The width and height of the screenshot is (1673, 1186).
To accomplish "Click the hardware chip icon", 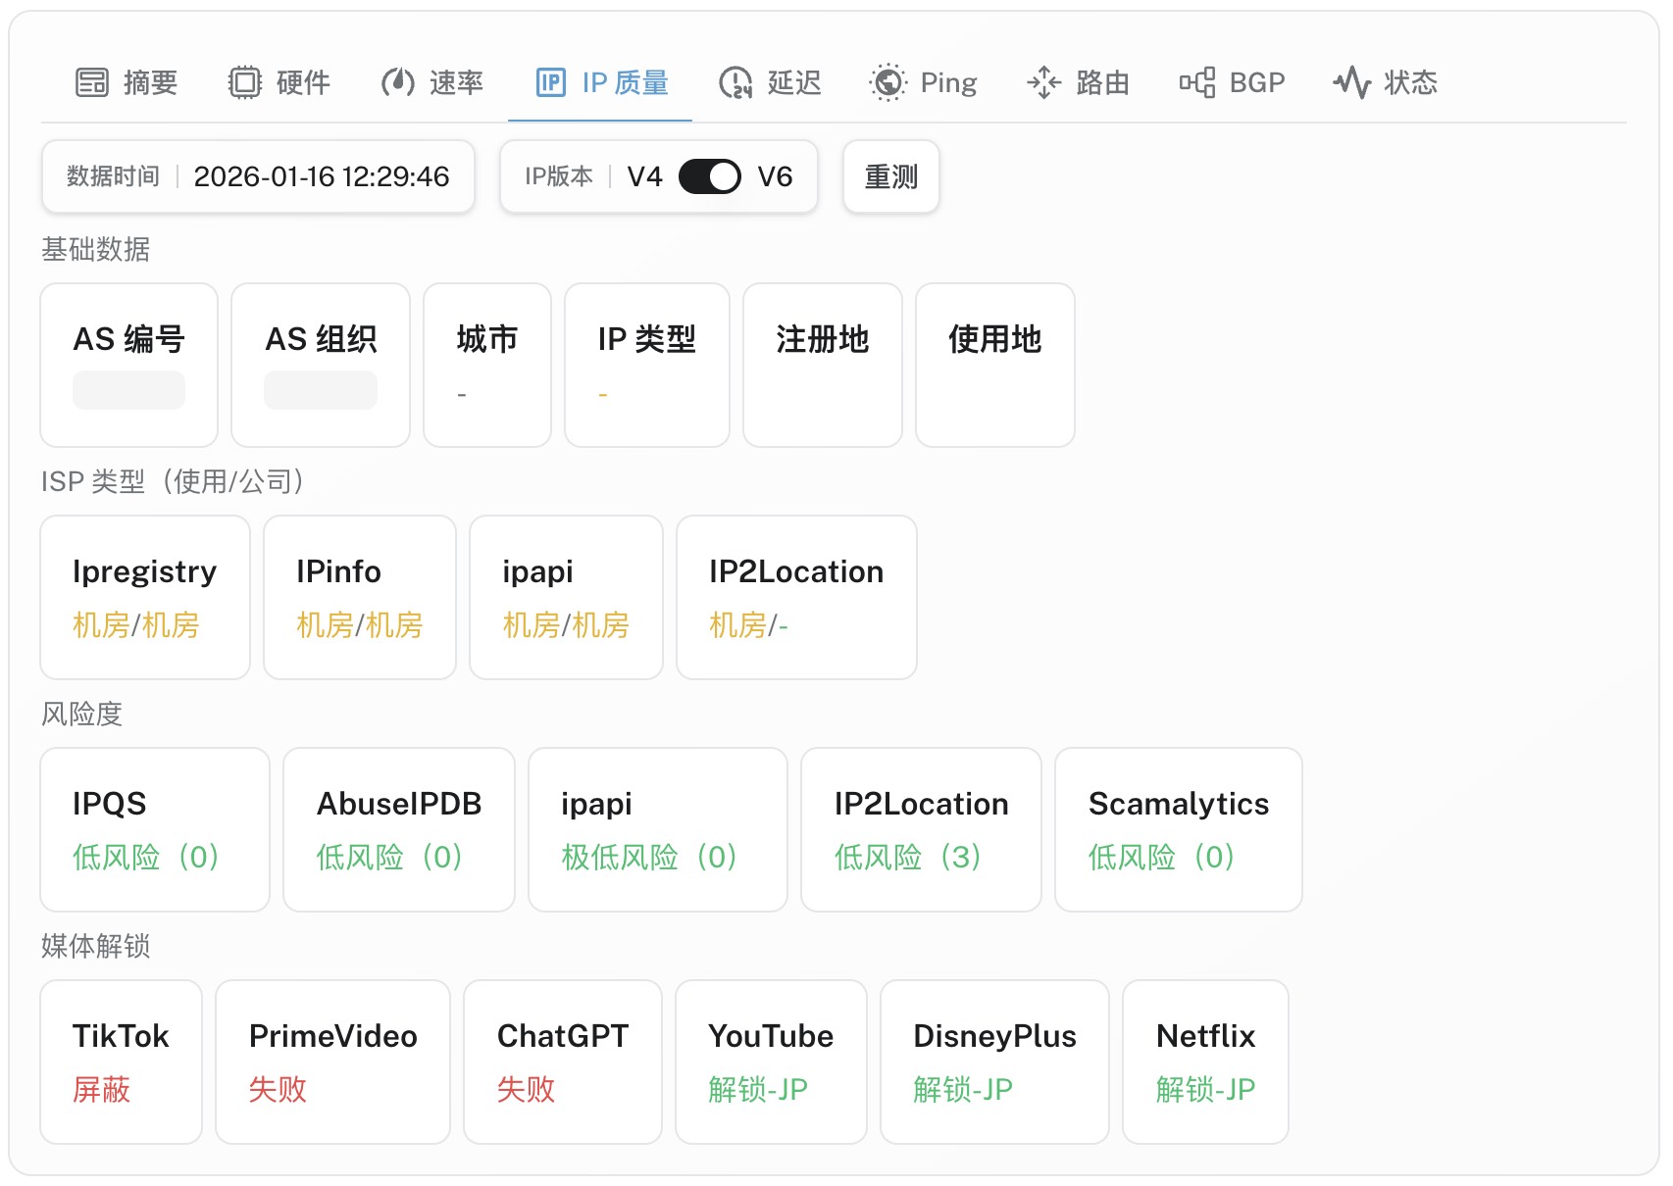I will 245,82.
